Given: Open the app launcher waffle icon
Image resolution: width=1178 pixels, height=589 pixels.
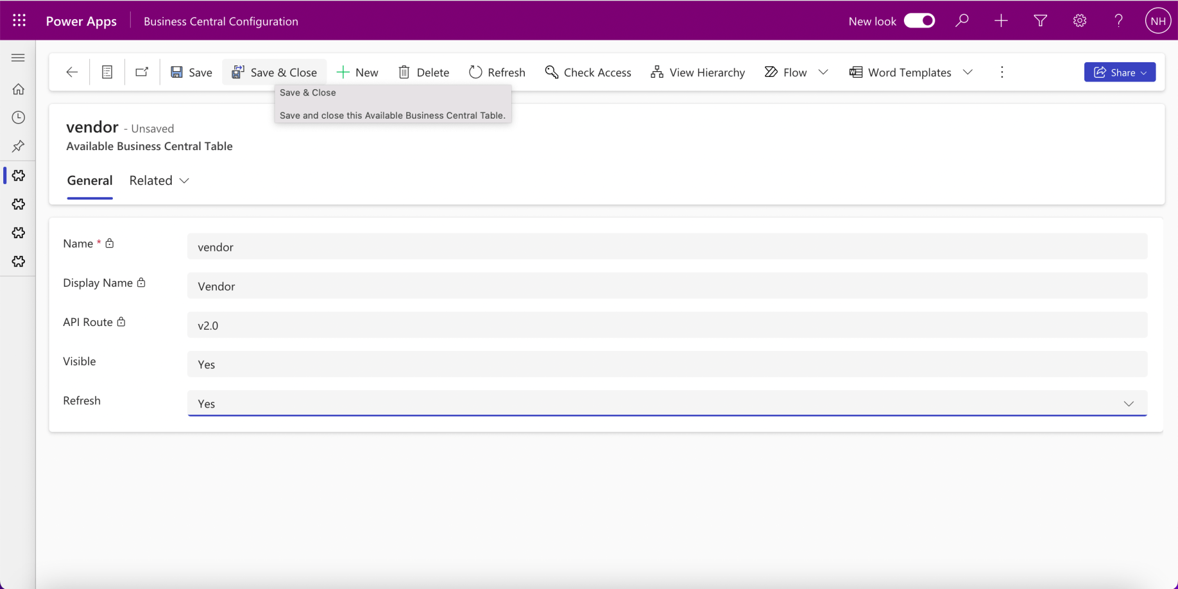Looking at the screenshot, I should (19, 21).
